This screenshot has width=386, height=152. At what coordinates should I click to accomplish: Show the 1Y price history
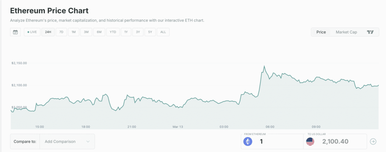(x=126, y=32)
